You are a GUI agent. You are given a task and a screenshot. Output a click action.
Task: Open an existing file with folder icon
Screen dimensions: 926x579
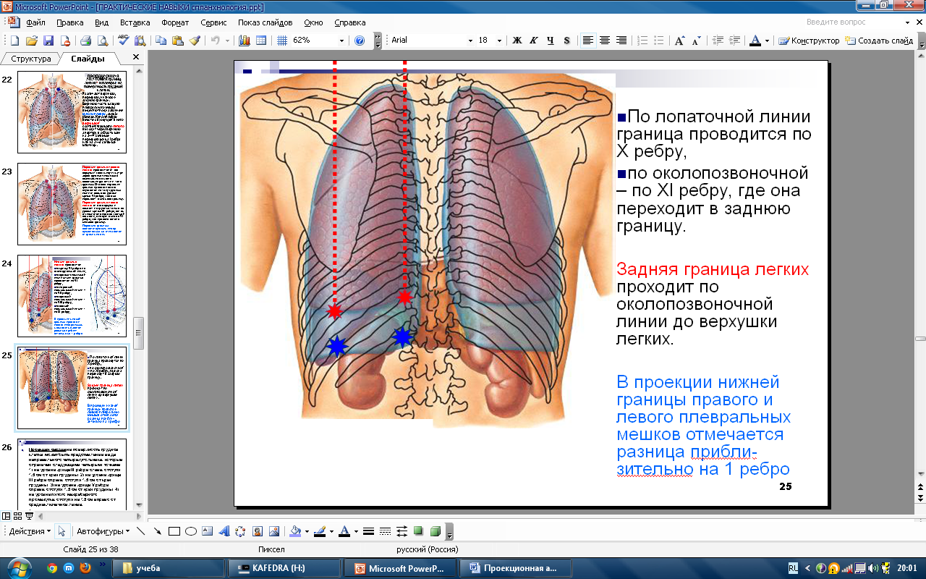point(32,41)
